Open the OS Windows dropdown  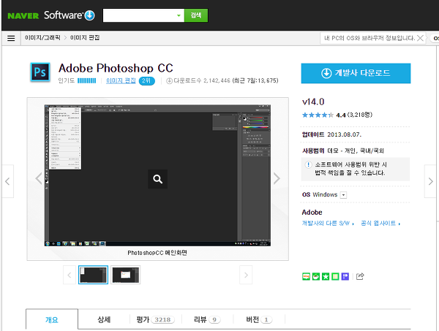(344, 195)
